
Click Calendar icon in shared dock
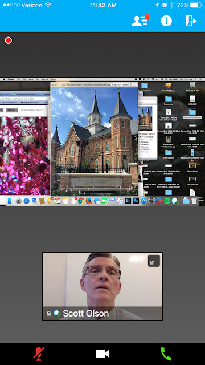pyautogui.click(x=58, y=201)
